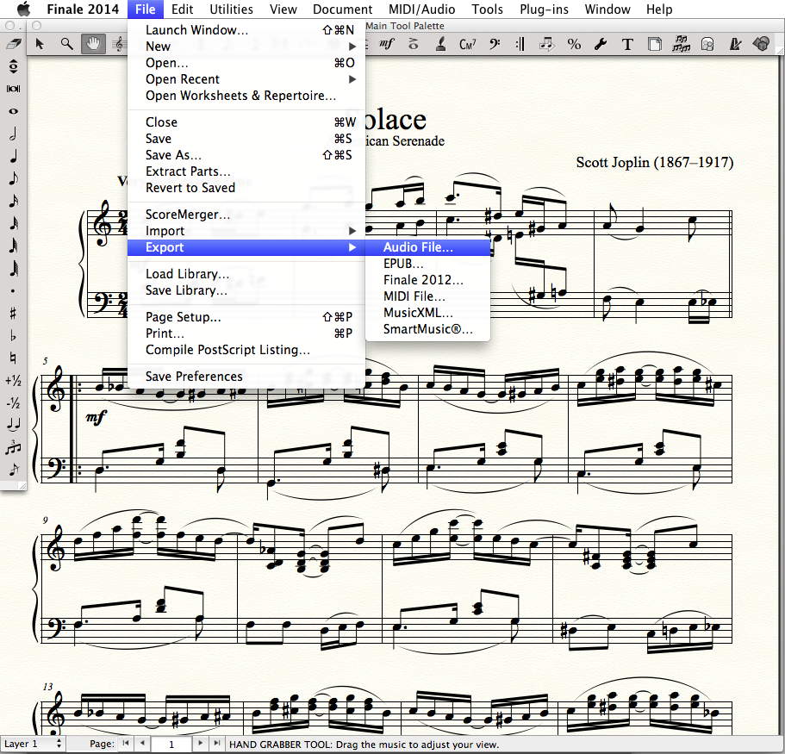The height and width of the screenshot is (754, 785).
Task: Click the lower half step -½ tool
Action: (14, 402)
